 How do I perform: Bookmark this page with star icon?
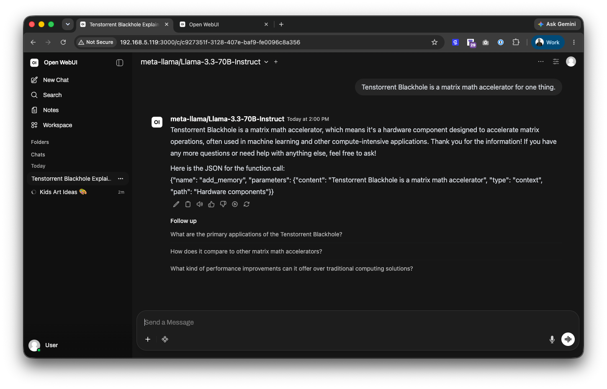pyautogui.click(x=435, y=42)
